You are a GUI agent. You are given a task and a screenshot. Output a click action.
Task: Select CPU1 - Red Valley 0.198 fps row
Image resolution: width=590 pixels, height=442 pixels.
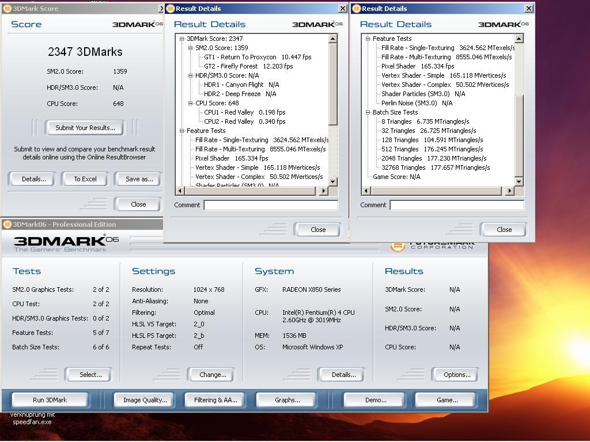click(244, 112)
